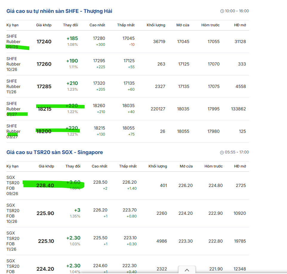Click change value +190
The width and height of the screenshot is (287, 274).
pyautogui.click(x=72, y=61)
